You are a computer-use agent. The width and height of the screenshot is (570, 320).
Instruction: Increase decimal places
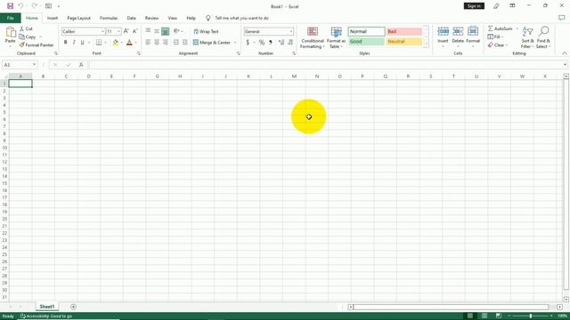(281, 43)
